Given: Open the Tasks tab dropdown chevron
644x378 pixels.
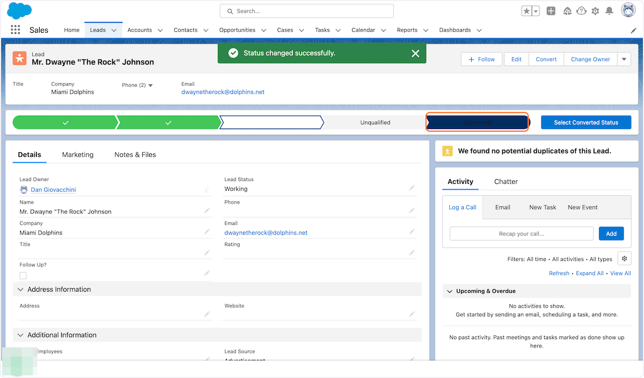Looking at the screenshot, I should pos(338,31).
